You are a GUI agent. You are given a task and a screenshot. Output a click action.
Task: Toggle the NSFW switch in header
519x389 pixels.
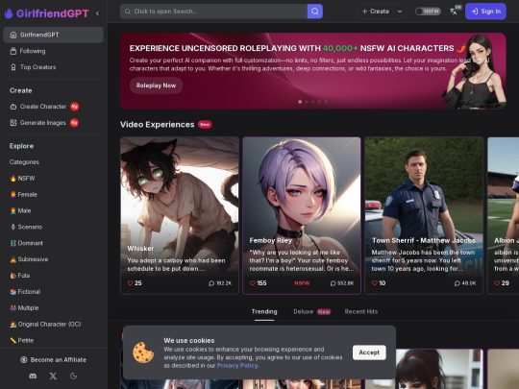pyautogui.click(x=428, y=12)
